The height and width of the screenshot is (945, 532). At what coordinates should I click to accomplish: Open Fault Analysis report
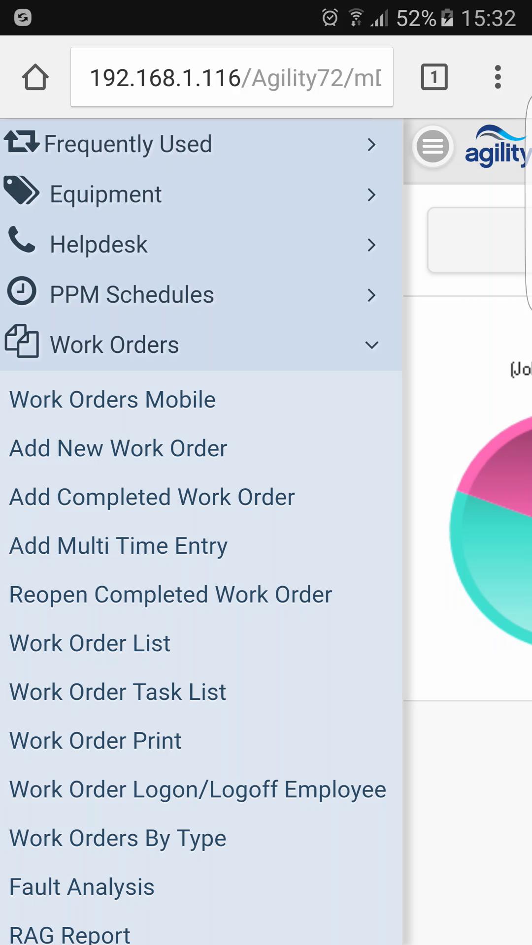(x=82, y=887)
